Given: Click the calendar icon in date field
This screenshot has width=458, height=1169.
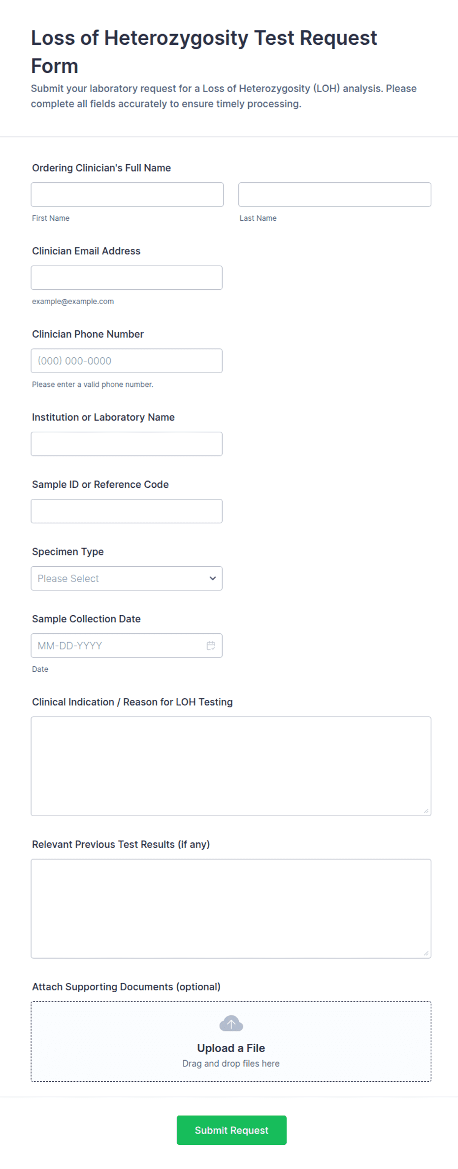Looking at the screenshot, I should [211, 646].
